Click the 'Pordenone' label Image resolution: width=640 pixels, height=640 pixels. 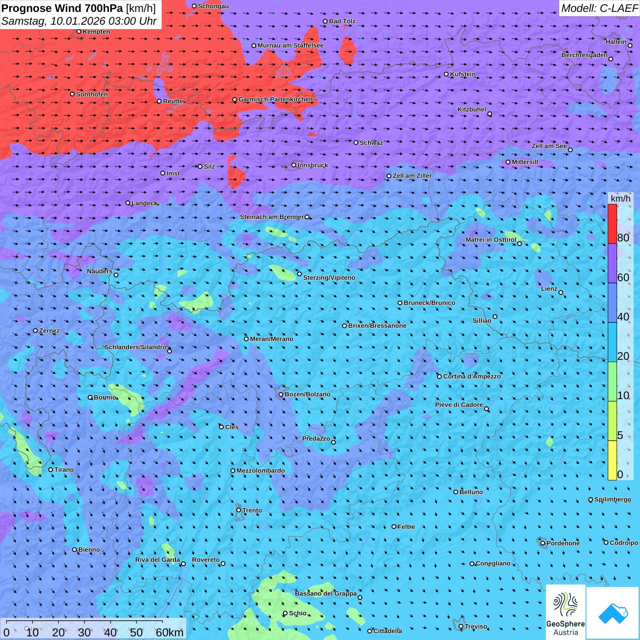[x=563, y=543]
